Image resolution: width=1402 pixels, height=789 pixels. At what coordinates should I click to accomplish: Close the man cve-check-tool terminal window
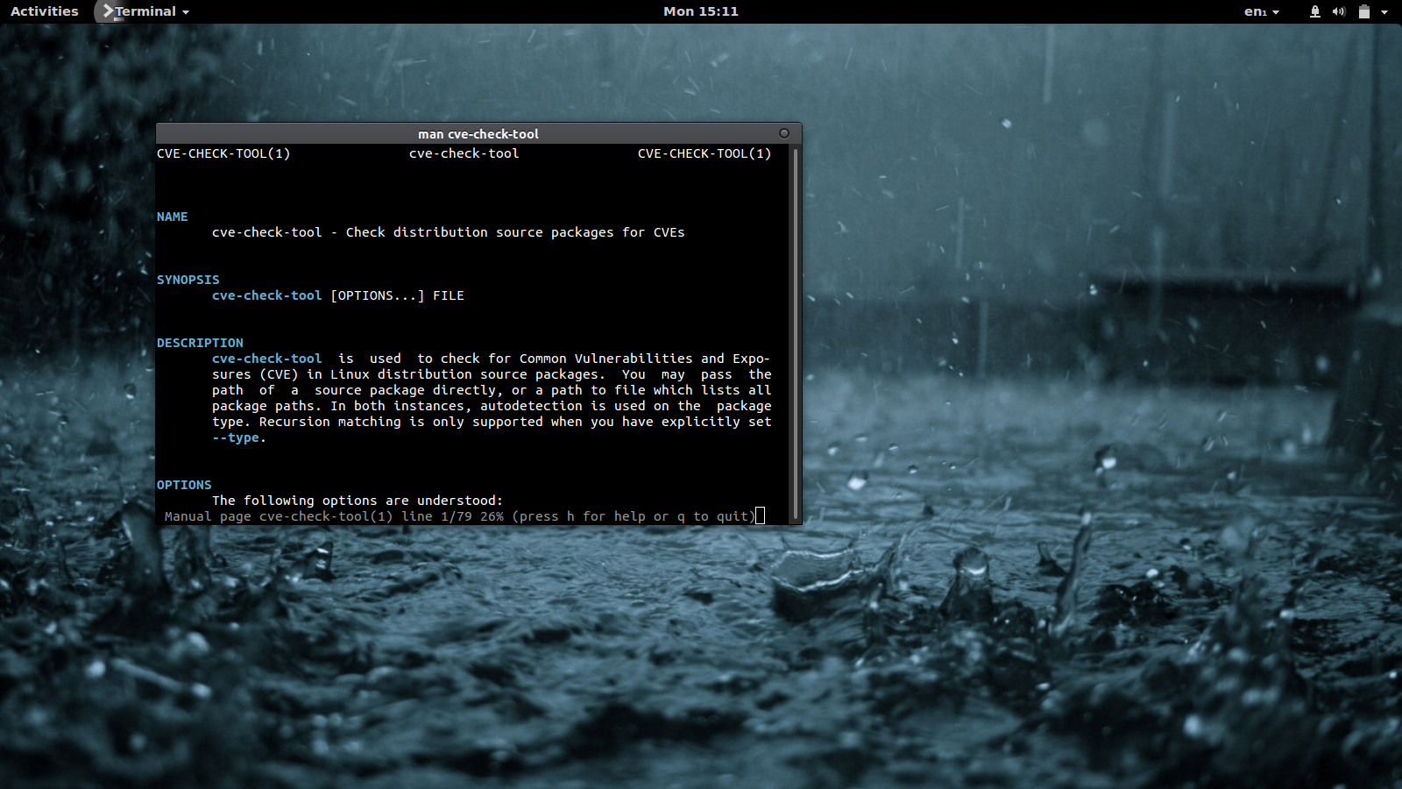784,133
